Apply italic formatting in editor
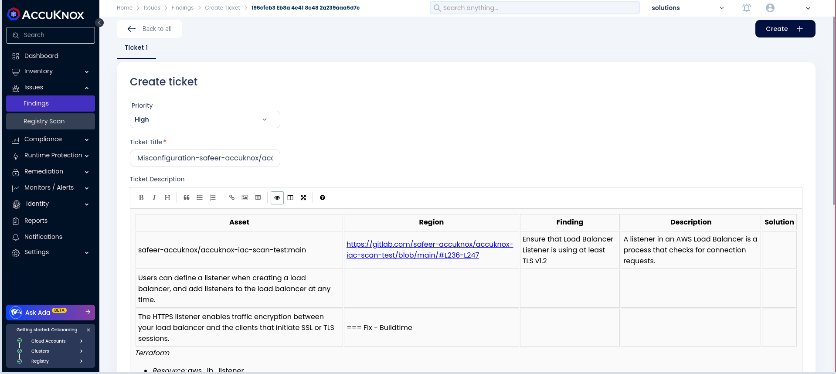Screen dimensions: 836x374 click(154, 197)
